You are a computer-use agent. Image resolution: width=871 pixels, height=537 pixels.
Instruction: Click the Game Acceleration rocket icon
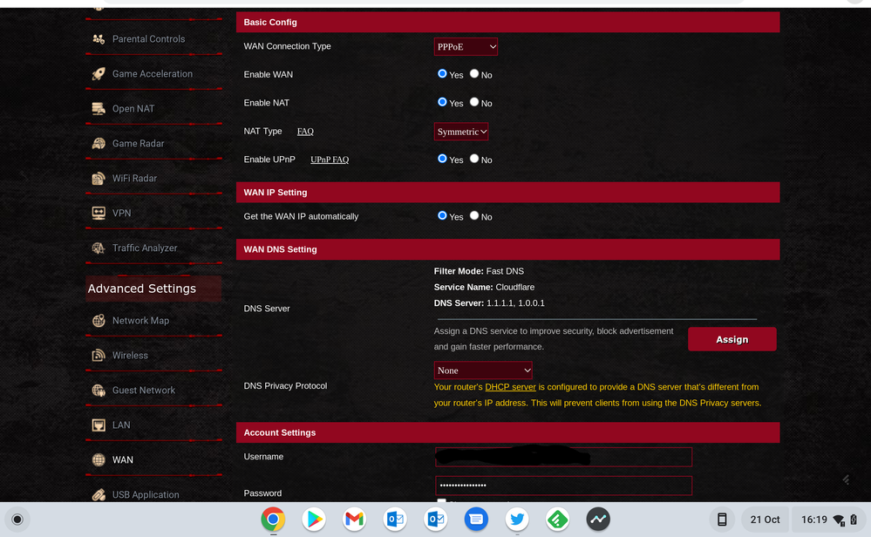tap(99, 74)
